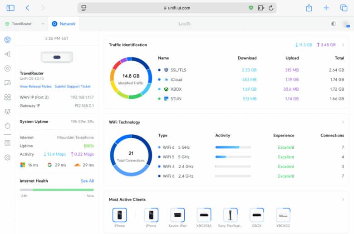Click the WAN IP 192.168.1.157 value

[83, 97]
